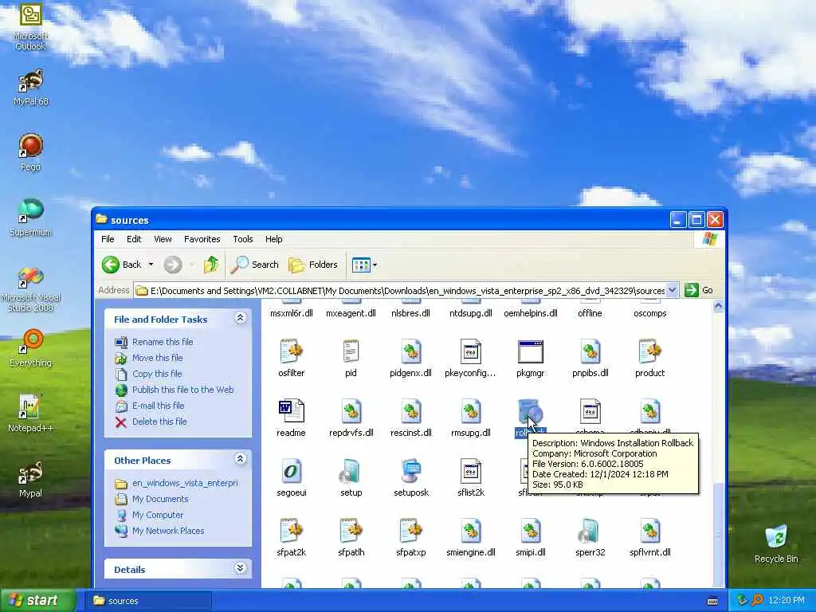Click the Start button
This screenshot has width=816, height=612.
(x=37, y=601)
